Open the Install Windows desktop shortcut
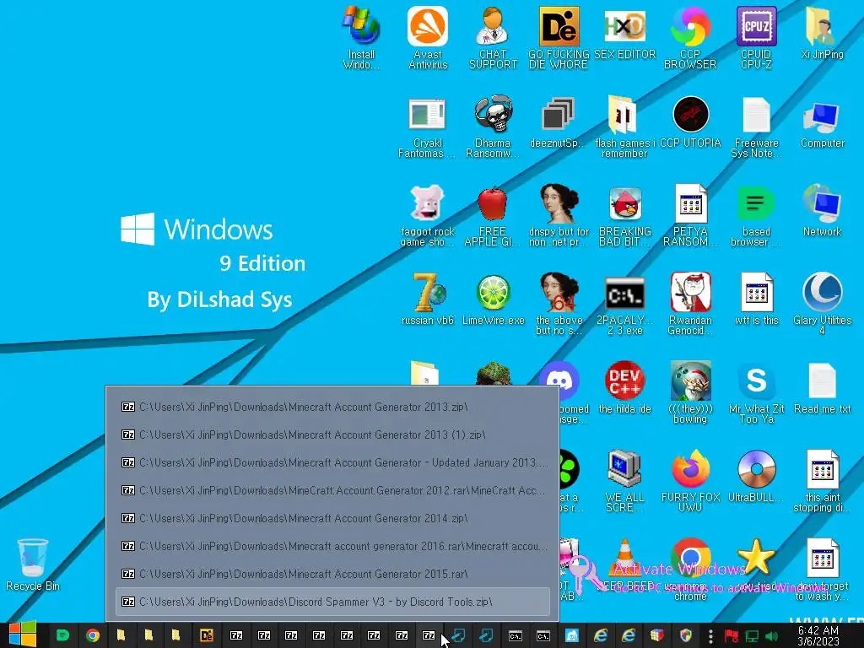The width and height of the screenshot is (864, 648). tap(361, 37)
